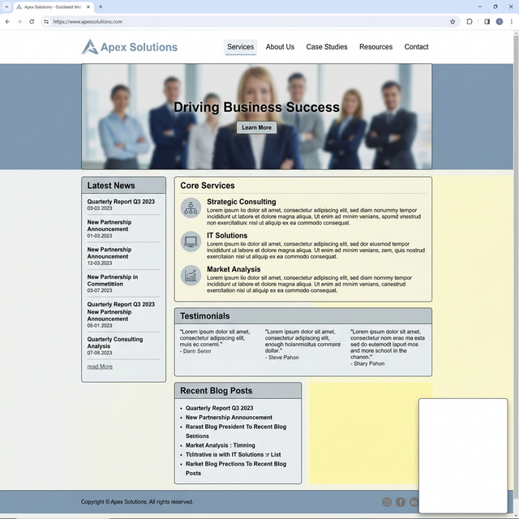Screen dimensions: 519x519
Task: Click the read More news link
Action: pyautogui.click(x=100, y=367)
